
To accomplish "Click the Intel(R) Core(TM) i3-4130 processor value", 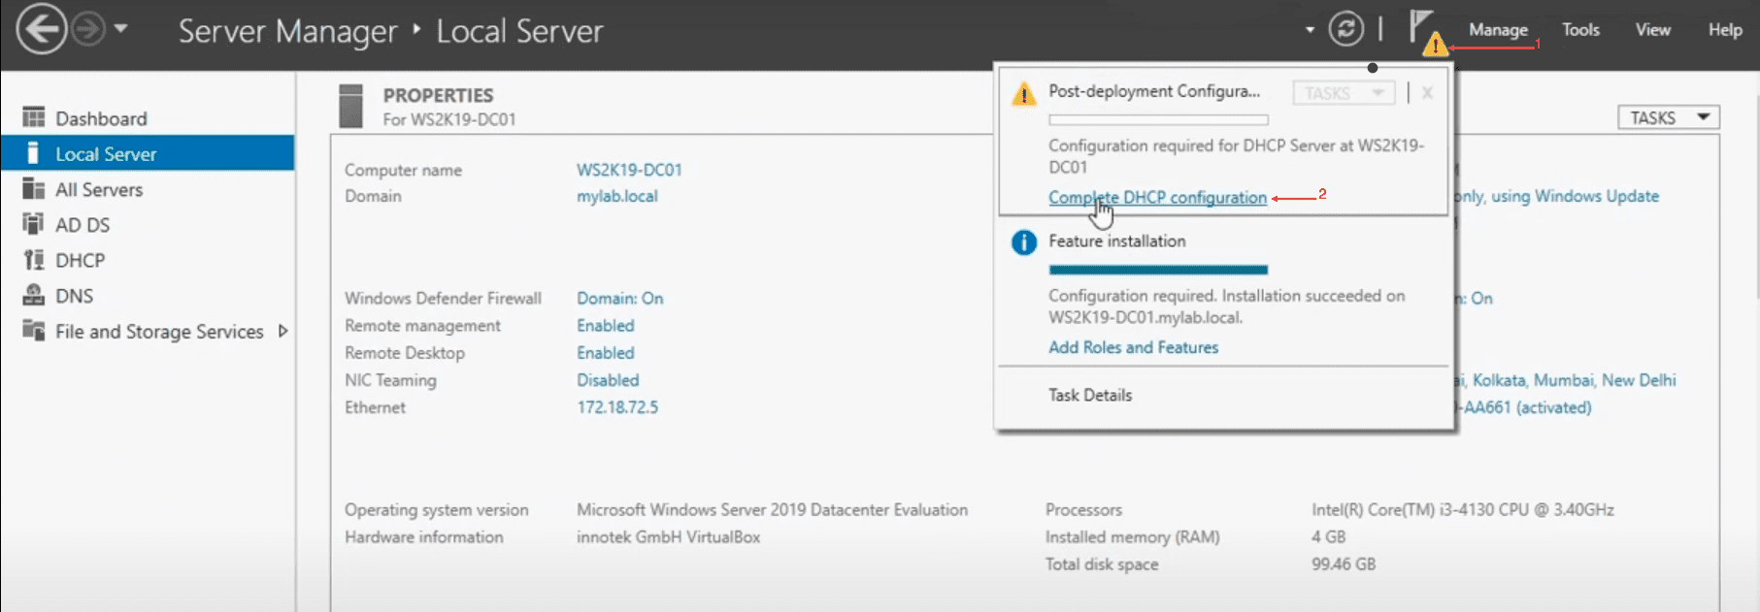I will (x=1462, y=509).
